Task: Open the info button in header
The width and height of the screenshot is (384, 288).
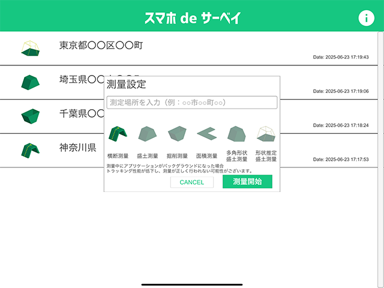Action: click(x=366, y=18)
